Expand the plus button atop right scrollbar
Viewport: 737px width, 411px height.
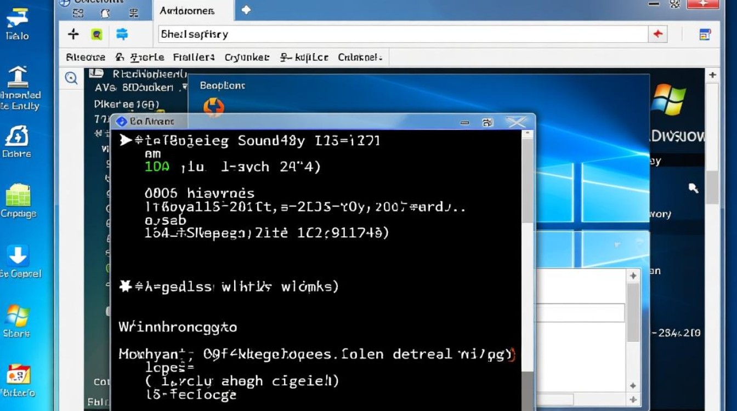(x=712, y=75)
